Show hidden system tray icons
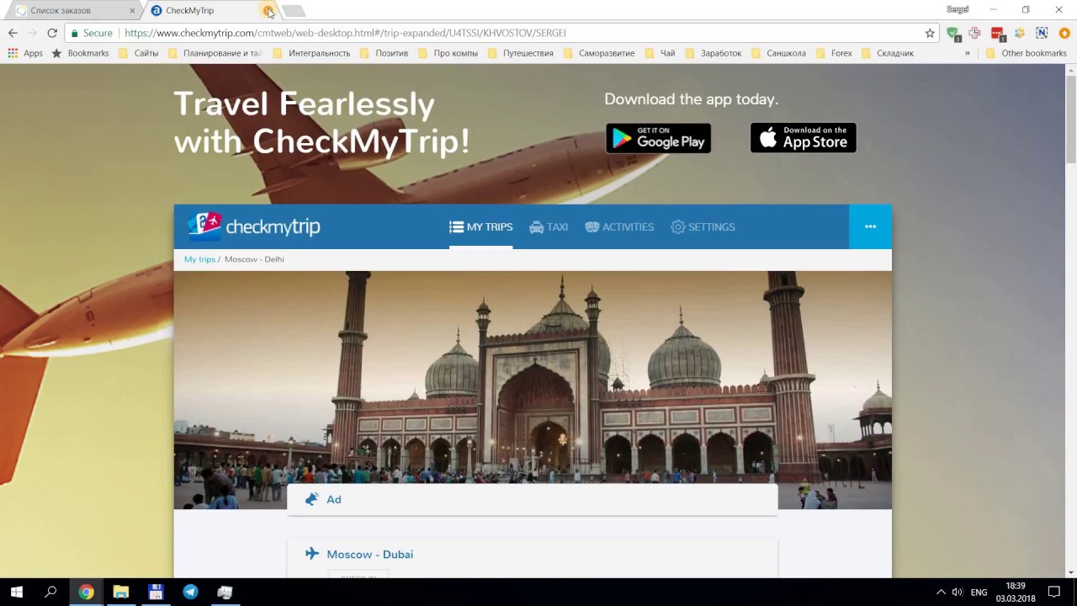 point(941,593)
